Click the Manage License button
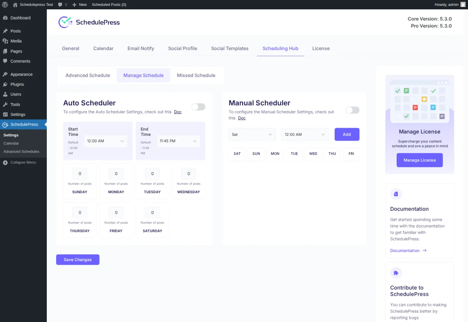Viewport: 468px width, 322px height. [420, 160]
